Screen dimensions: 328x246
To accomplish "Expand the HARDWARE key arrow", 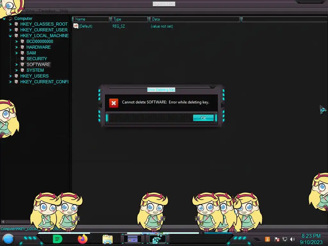I will coord(16,47).
